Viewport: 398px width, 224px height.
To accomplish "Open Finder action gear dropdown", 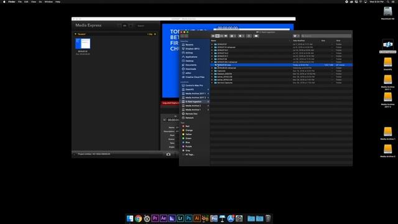I will tap(241, 36).
